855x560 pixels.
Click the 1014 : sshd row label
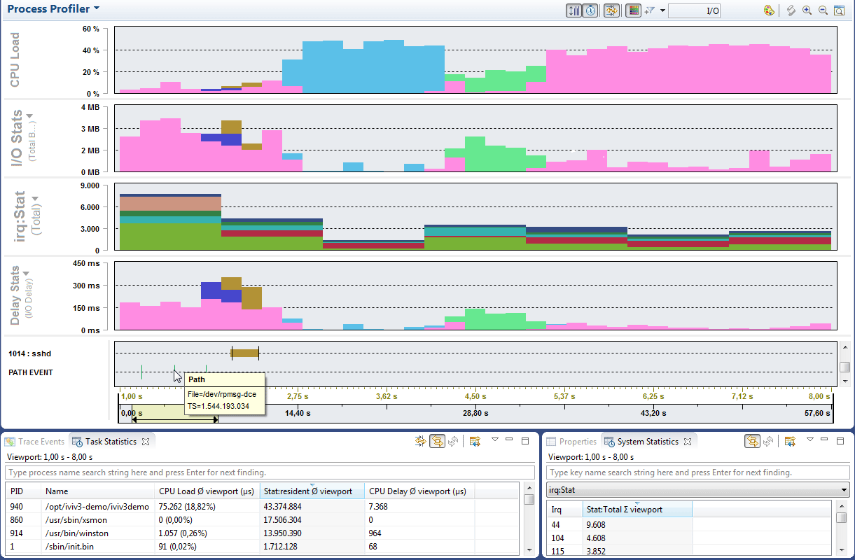[x=30, y=353]
